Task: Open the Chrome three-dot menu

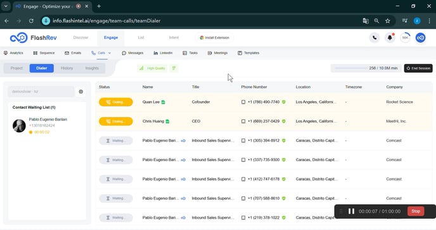Action: tap(429, 21)
